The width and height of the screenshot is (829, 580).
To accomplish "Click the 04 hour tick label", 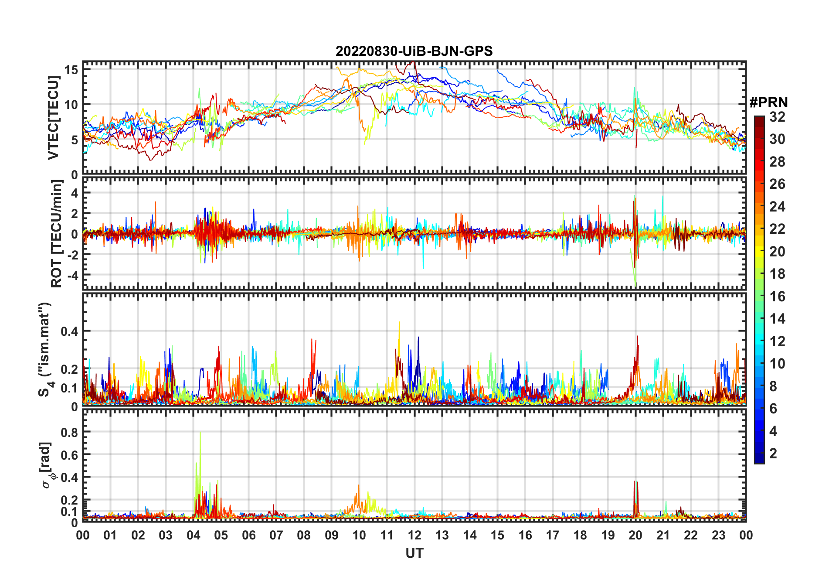I will coord(194,535).
